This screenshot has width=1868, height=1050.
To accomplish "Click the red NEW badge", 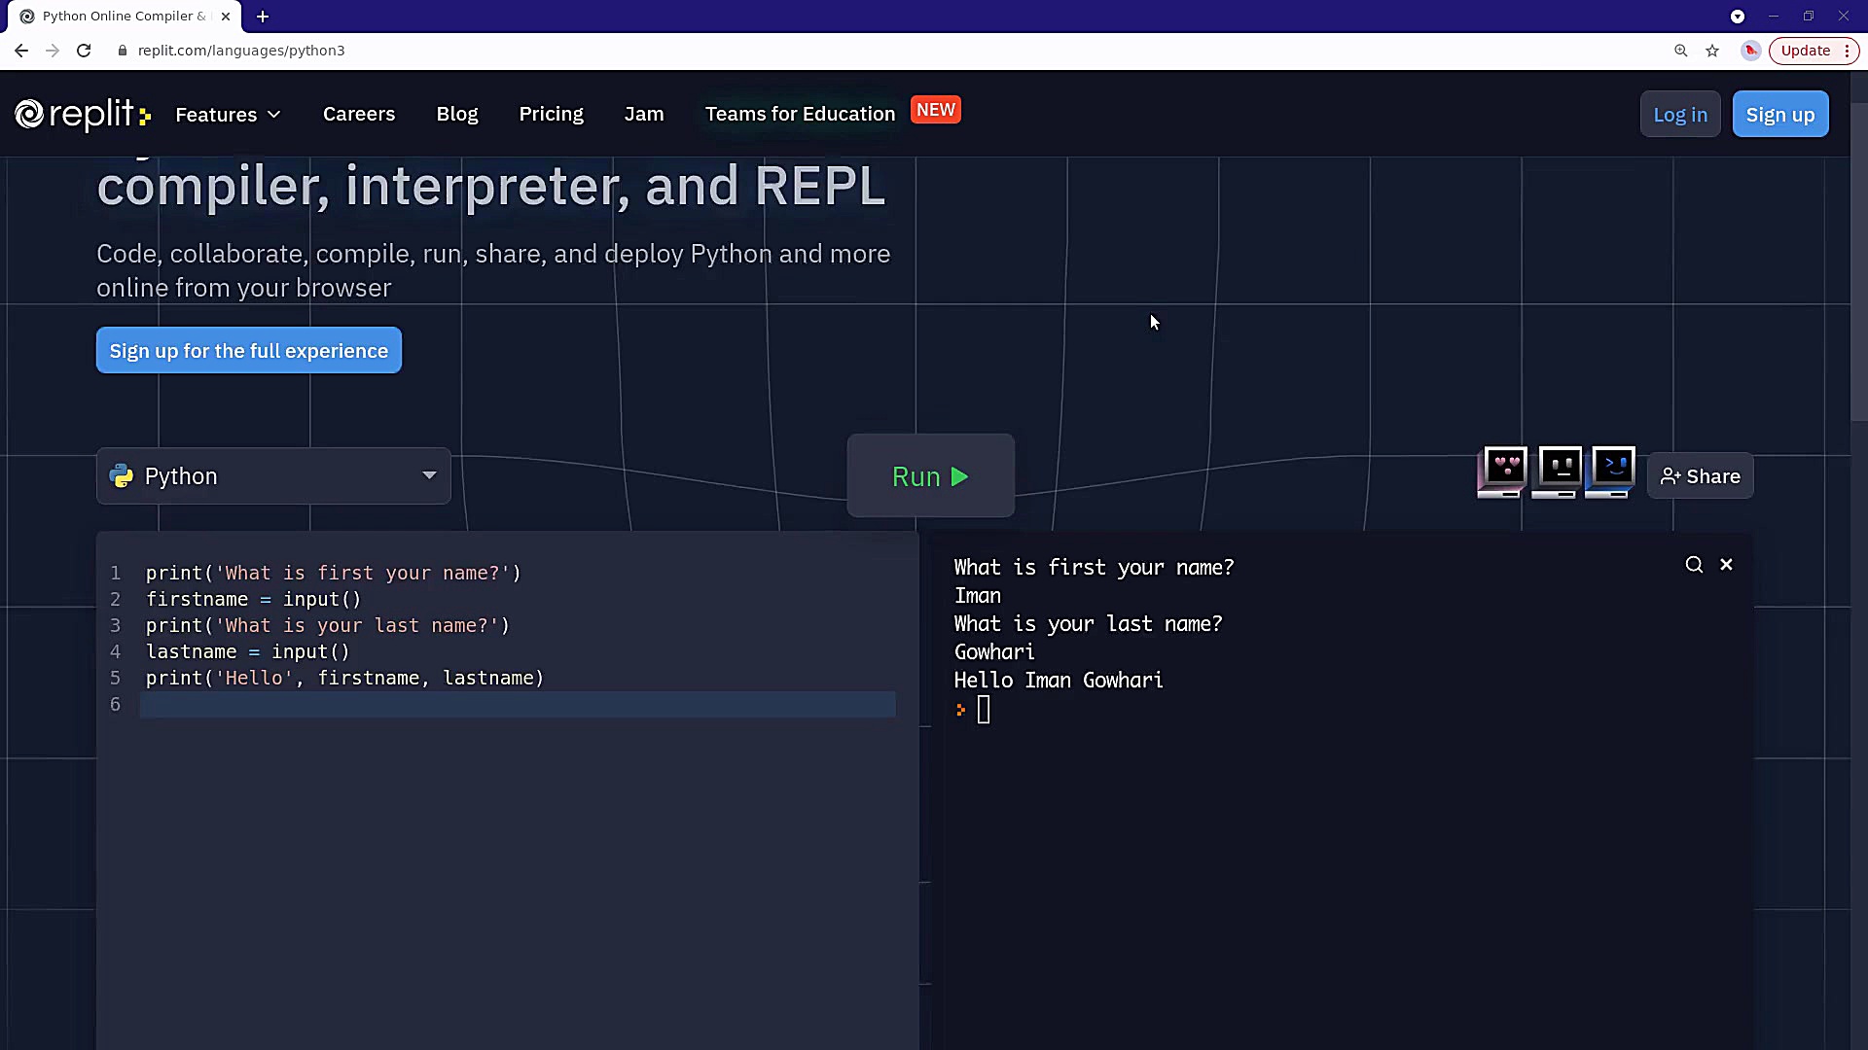I will coord(936,110).
